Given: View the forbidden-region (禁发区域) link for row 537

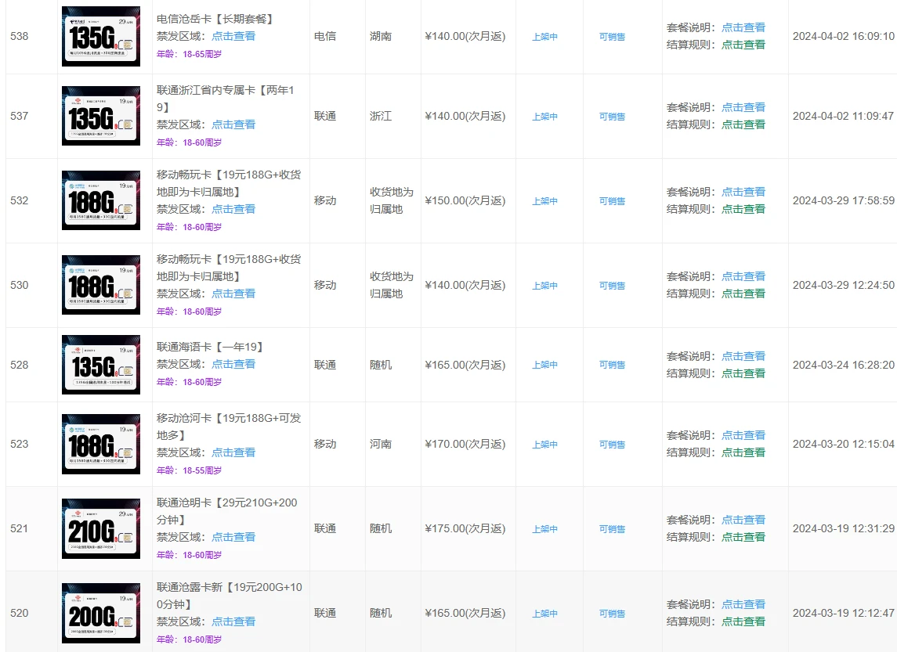Looking at the screenshot, I should (x=233, y=124).
